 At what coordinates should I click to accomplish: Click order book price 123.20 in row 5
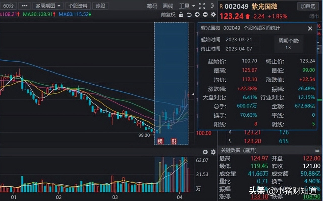tap(253, 141)
